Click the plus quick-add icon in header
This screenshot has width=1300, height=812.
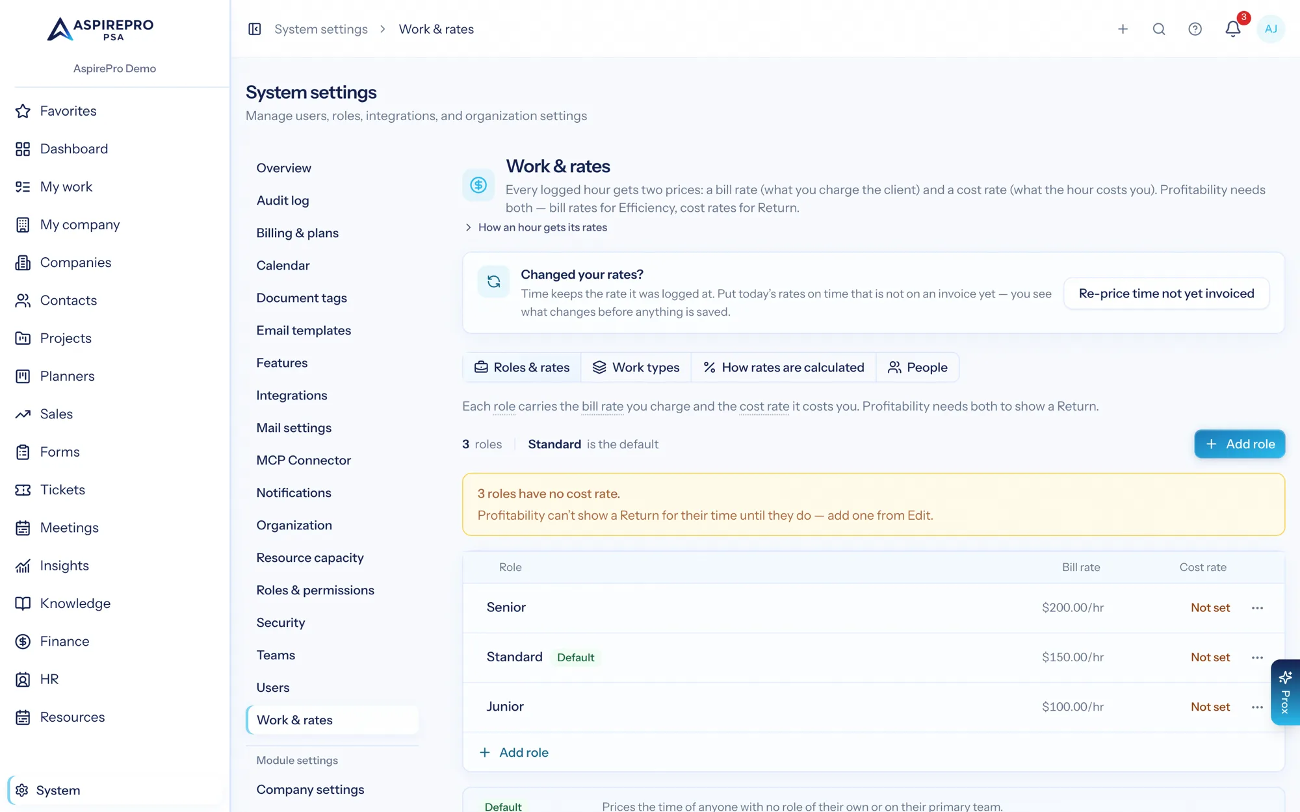click(x=1123, y=29)
